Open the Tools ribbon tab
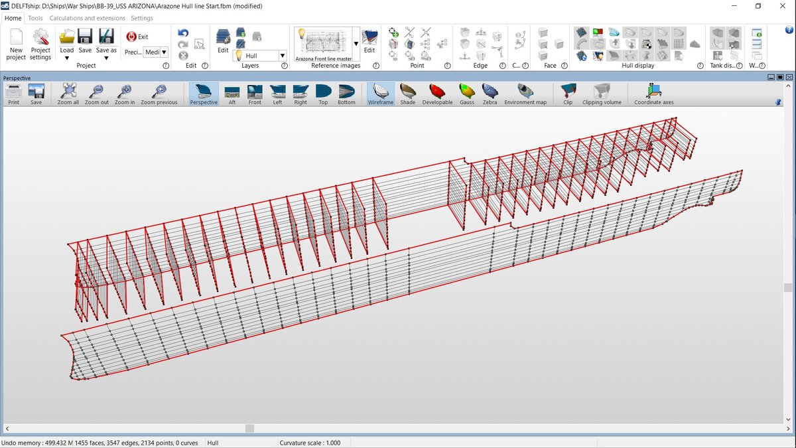This screenshot has width=796, height=448. 35,18
